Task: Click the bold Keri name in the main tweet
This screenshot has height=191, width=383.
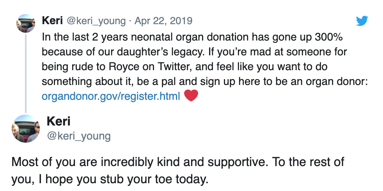Action: click(59, 121)
